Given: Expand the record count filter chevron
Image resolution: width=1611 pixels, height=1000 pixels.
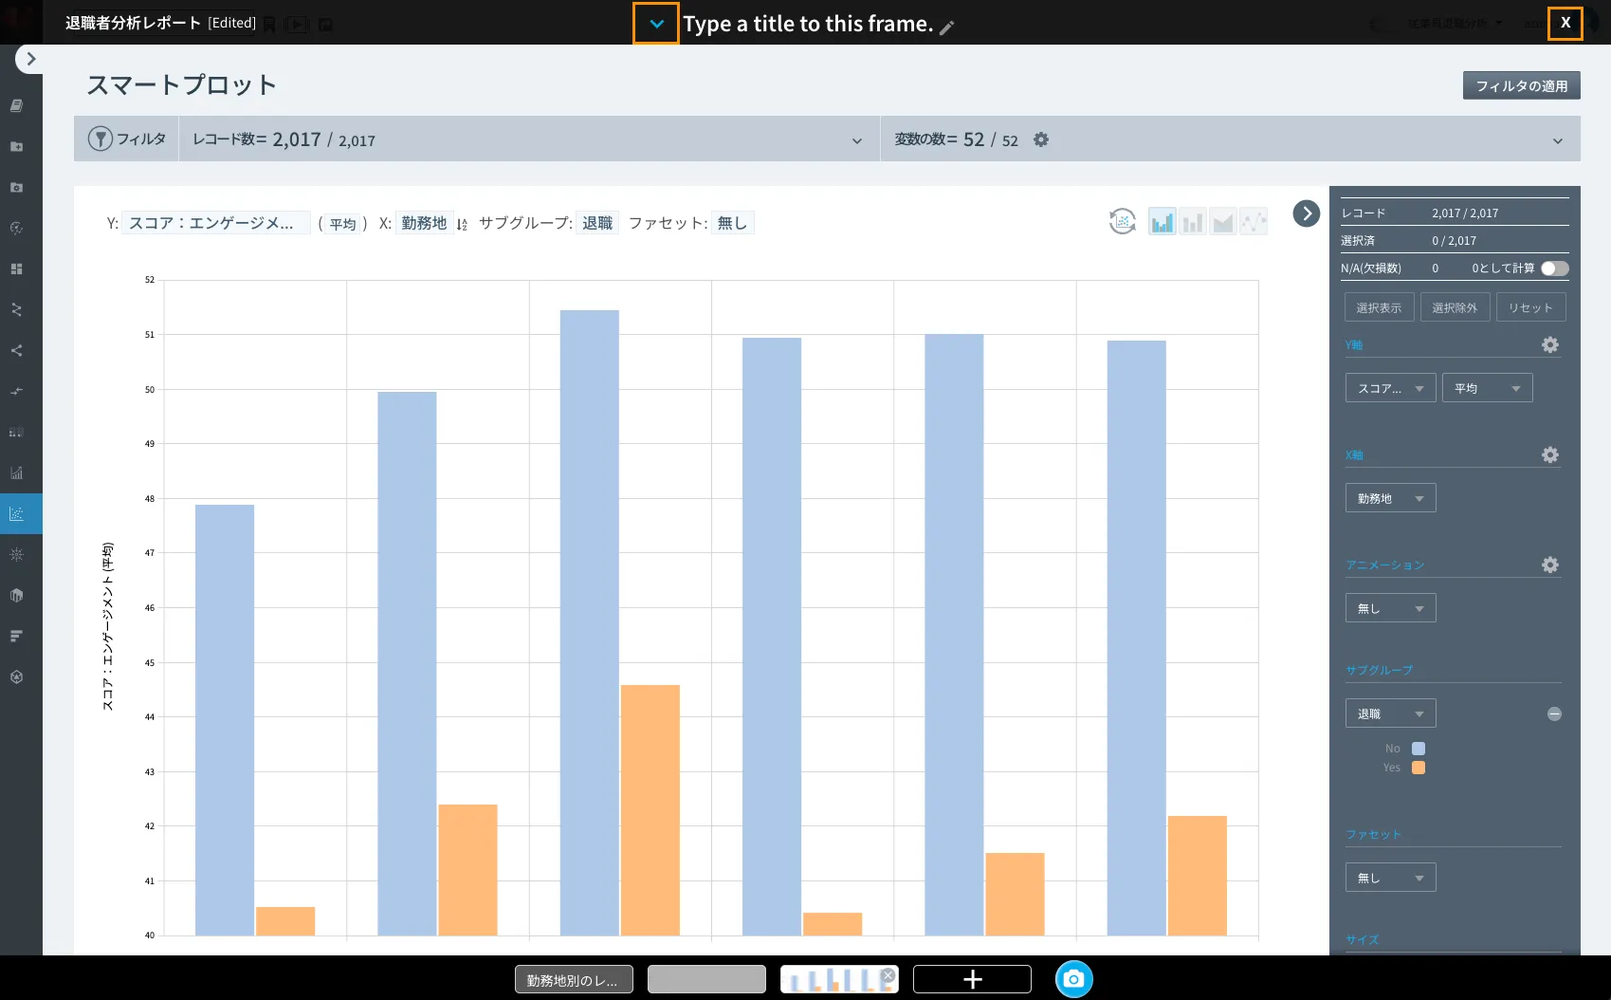Looking at the screenshot, I should (857, 140).
